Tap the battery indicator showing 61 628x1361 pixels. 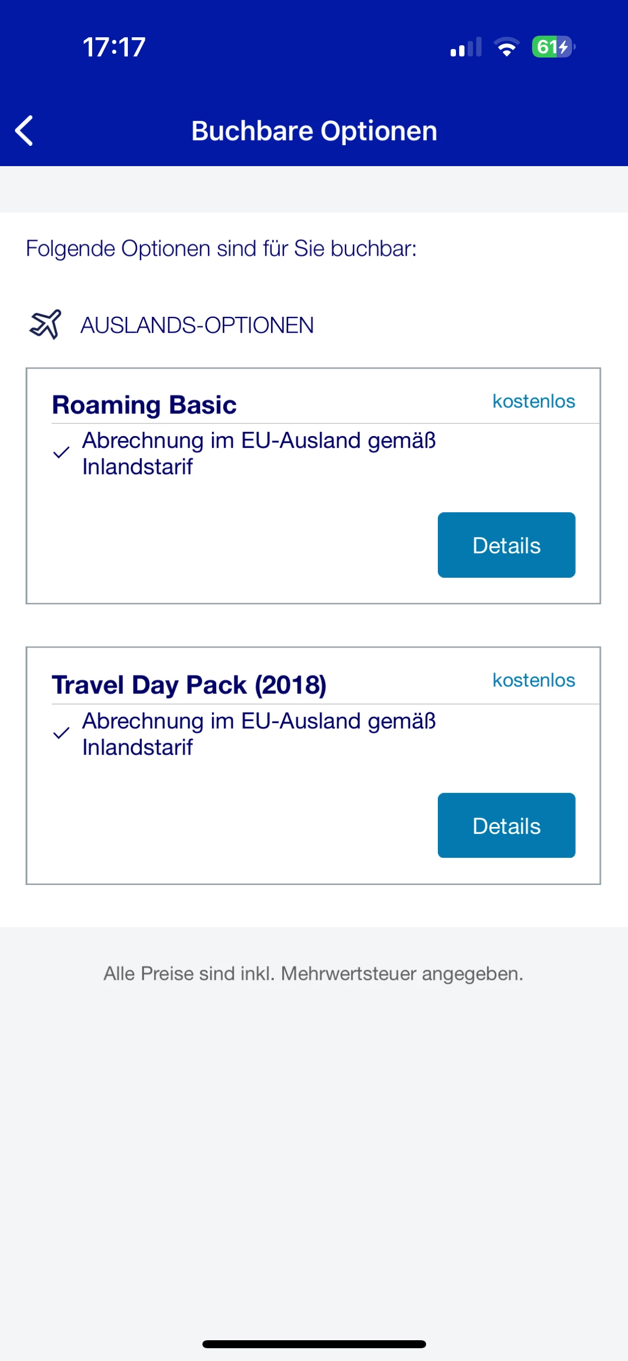pos(553,47)
